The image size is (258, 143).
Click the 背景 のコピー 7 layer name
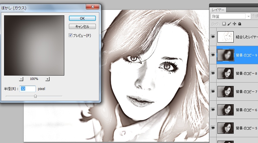click(246, 92)
